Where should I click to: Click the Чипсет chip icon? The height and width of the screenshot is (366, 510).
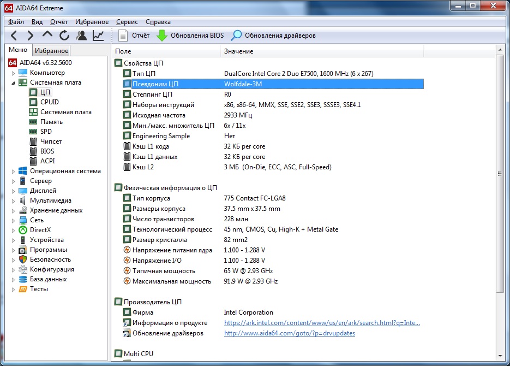click(33, 141)
